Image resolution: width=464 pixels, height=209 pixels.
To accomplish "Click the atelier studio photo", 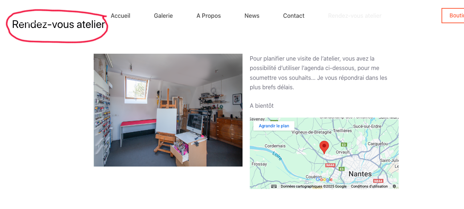I will pos(168,110).
